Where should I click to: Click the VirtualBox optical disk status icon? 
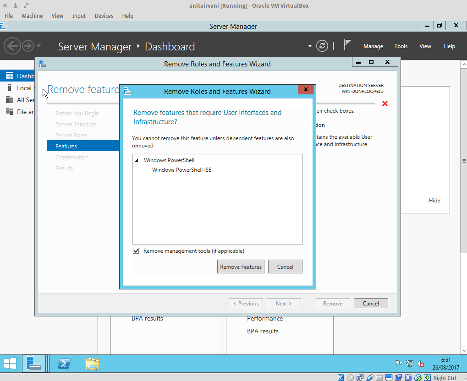pos(351,377)
